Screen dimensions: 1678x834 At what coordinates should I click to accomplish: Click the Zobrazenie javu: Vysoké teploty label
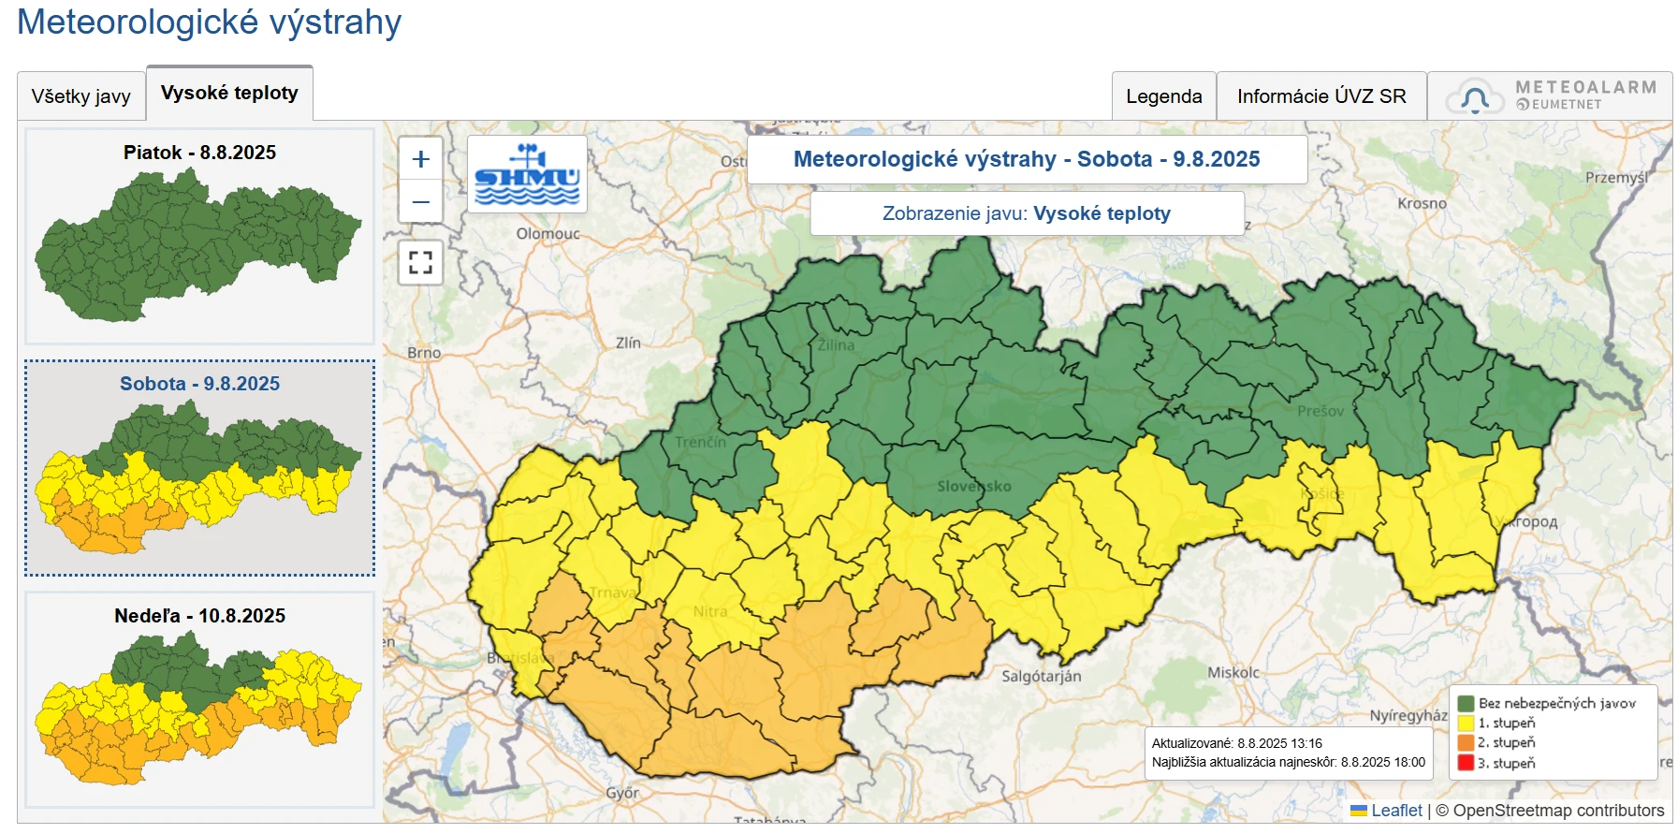[1027, 213]
